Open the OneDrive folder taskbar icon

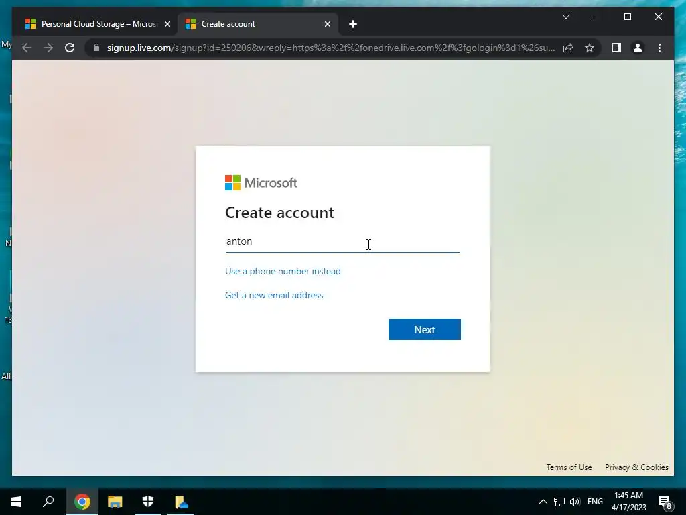point(181,502)
